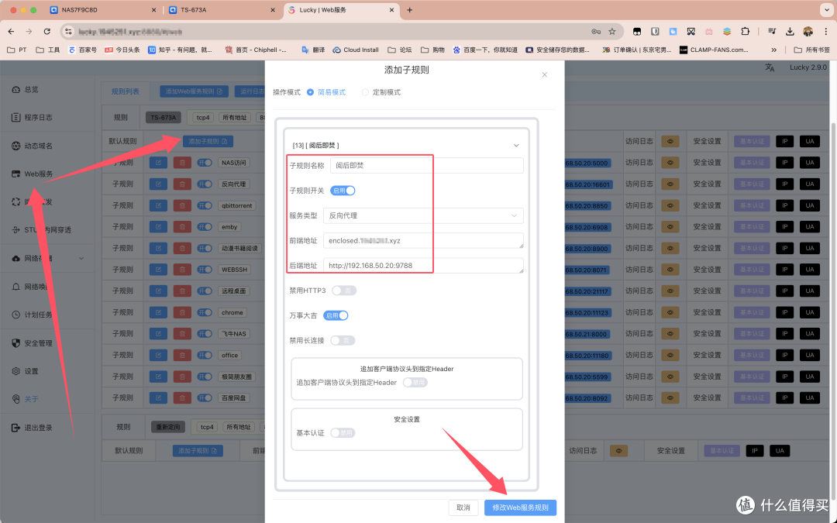Viewport: 837px width, 523px height.
Task: Click into 前端地址 text area
Action: (423, 241)
